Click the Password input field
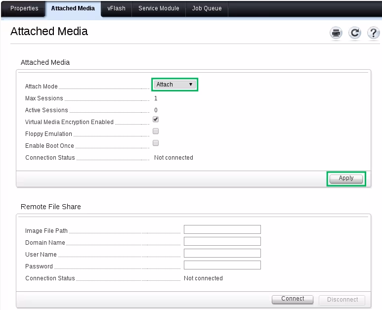382x310 pixels. 222,265
